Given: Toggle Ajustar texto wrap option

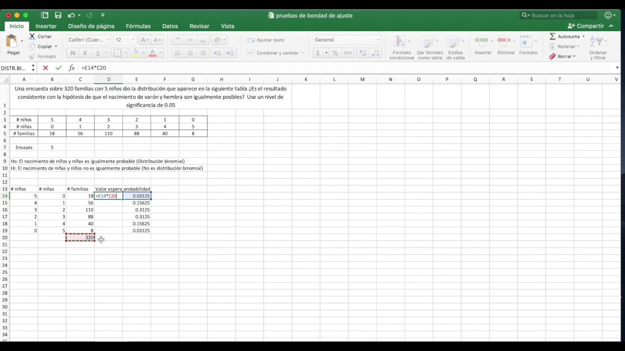Looking at the screenshot, I should [266, 40].
